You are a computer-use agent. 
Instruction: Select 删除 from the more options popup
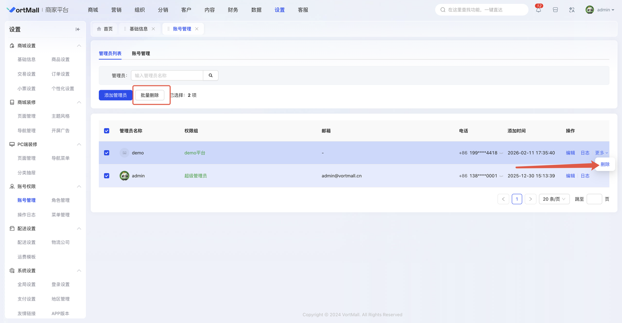tap(605, 165)
